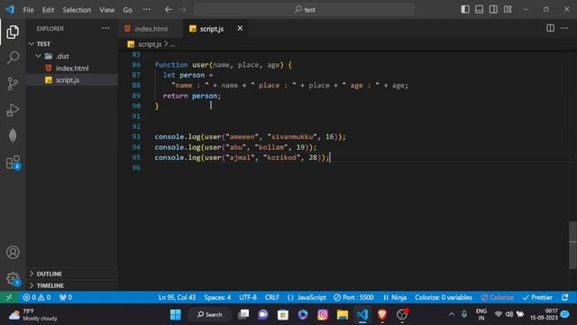Toggle Ninja mode in status bar
Screen dimensions: 577x325
pyautogui.click(x=395, y=297)
